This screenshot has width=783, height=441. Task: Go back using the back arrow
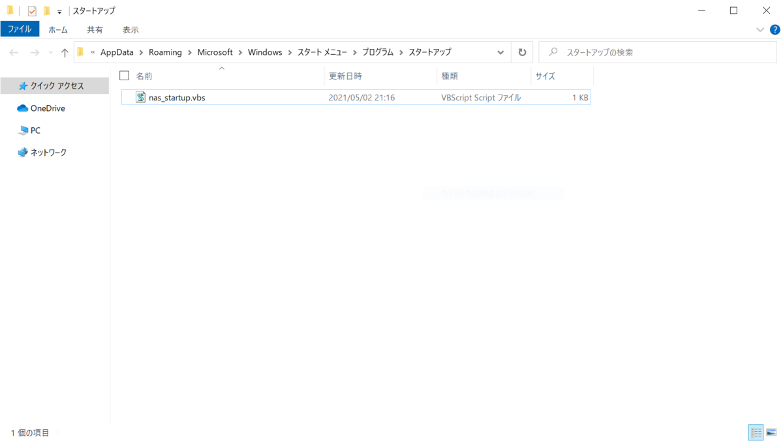pos(14,52)
